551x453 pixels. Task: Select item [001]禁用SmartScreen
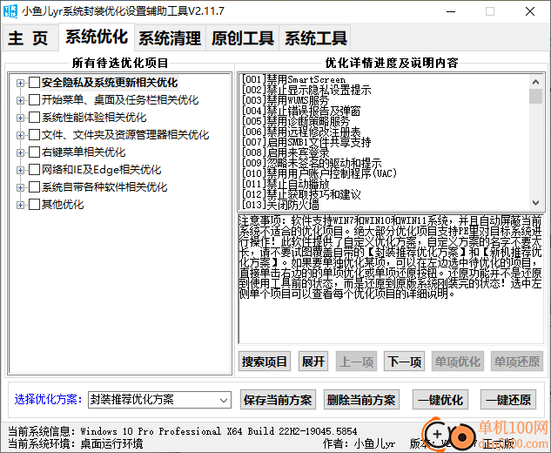[x=293, y=79]
